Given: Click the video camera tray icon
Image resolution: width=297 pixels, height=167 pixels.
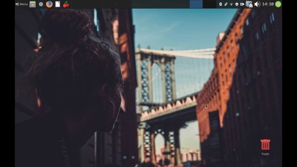Looking at the screenshot, I should 242,4.
